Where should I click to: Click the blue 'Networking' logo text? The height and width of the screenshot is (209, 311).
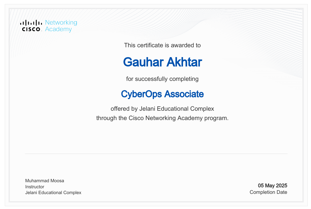click(x=61, y=22)
